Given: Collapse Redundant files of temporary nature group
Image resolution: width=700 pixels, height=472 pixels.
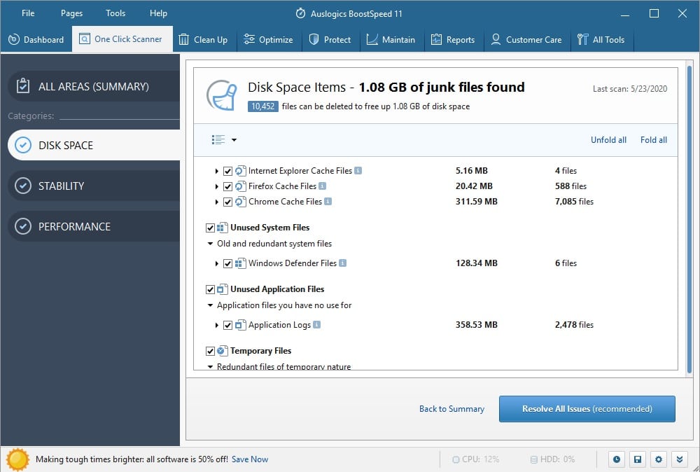Looking at the screenshot, I should pos(210,367).
